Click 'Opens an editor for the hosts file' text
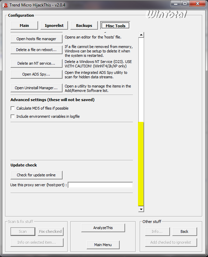The height and width of the screenshot is (257, 208). point(93,37)
